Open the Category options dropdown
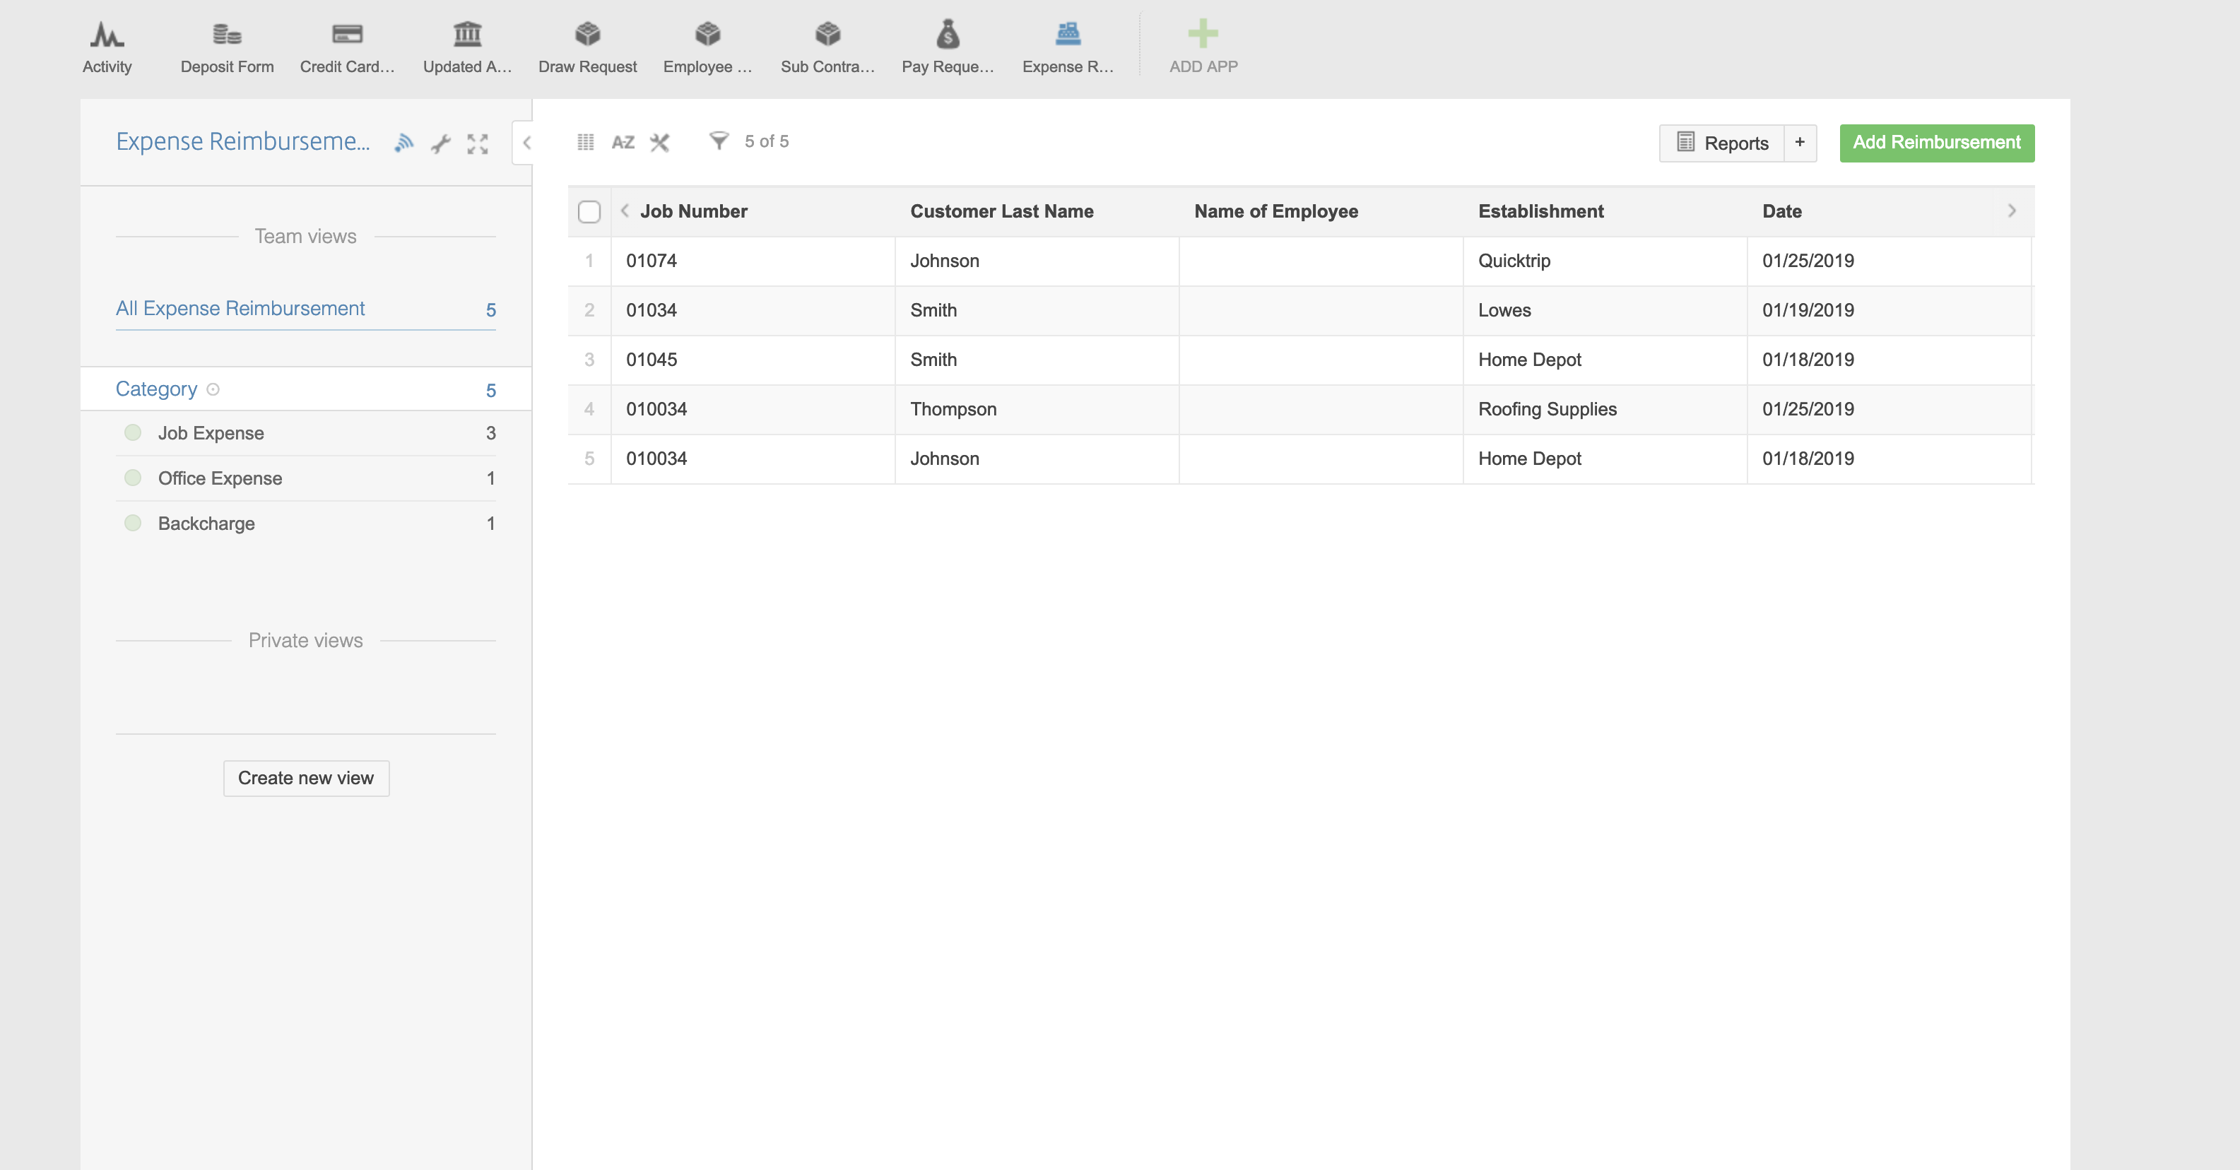This screenshot has height=1170, width=2240. (213, 389)
